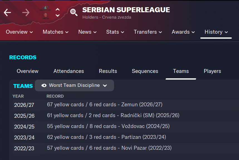Select the Sequences records tab

coord(145,71)
